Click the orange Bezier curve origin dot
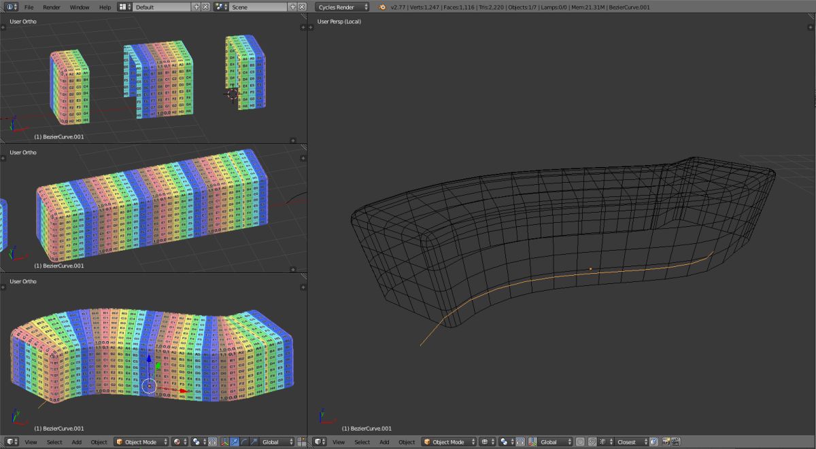816x449 pixels. 590,269
